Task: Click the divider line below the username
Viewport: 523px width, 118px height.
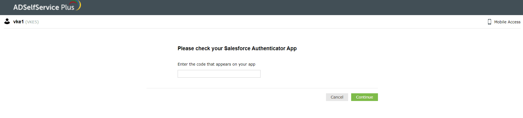Action: pos(262,28)
